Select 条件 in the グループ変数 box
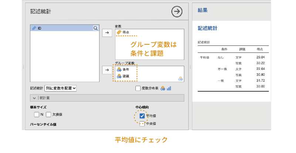 (x=125, y=69)
